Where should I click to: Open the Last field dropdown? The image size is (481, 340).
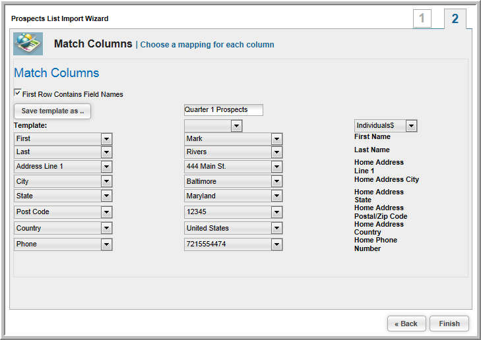(x=63, y=152)
